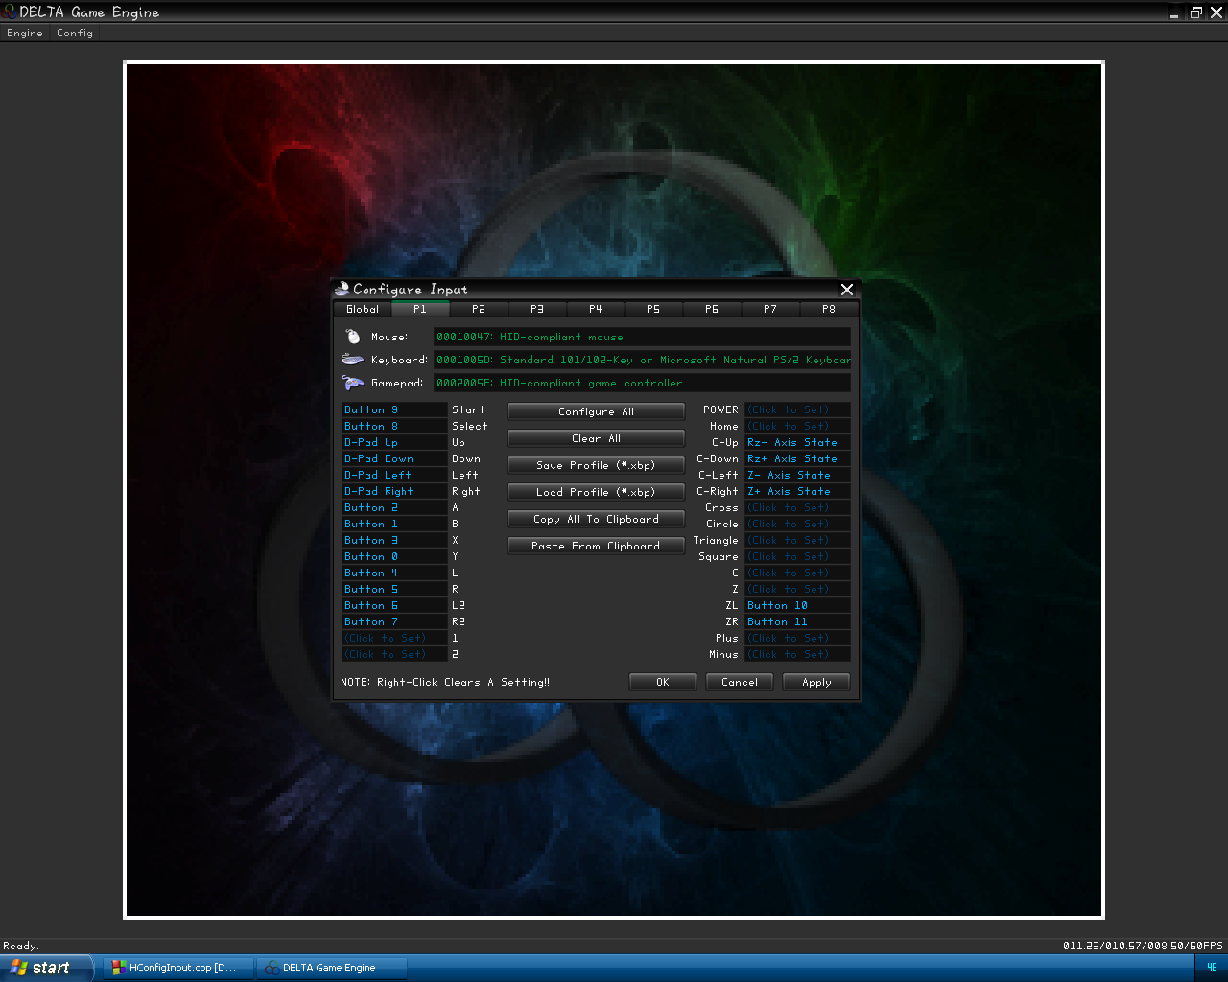Close the Configure Input dialog
The width and height of the screenshot is (1228, 982).
(846, 289)
